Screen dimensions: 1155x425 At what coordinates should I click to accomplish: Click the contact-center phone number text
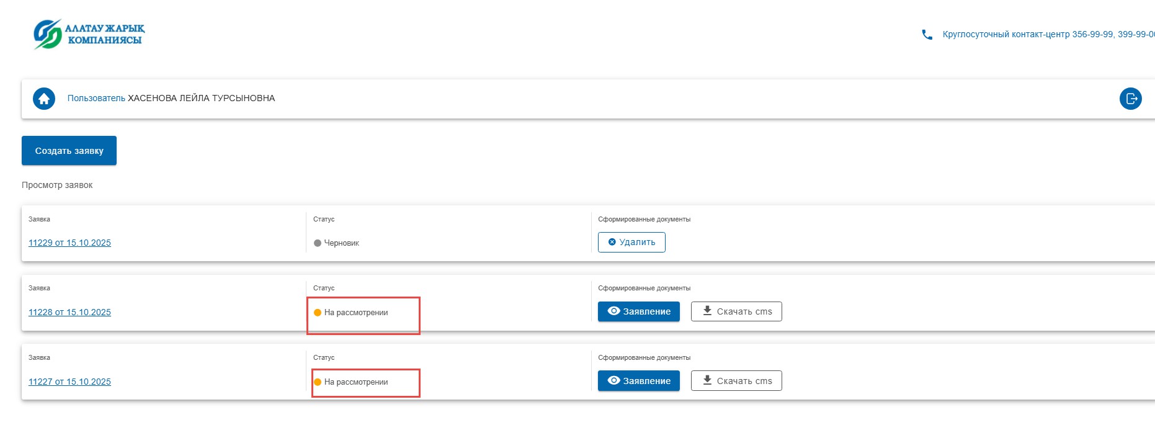[x=1047, y=35]
